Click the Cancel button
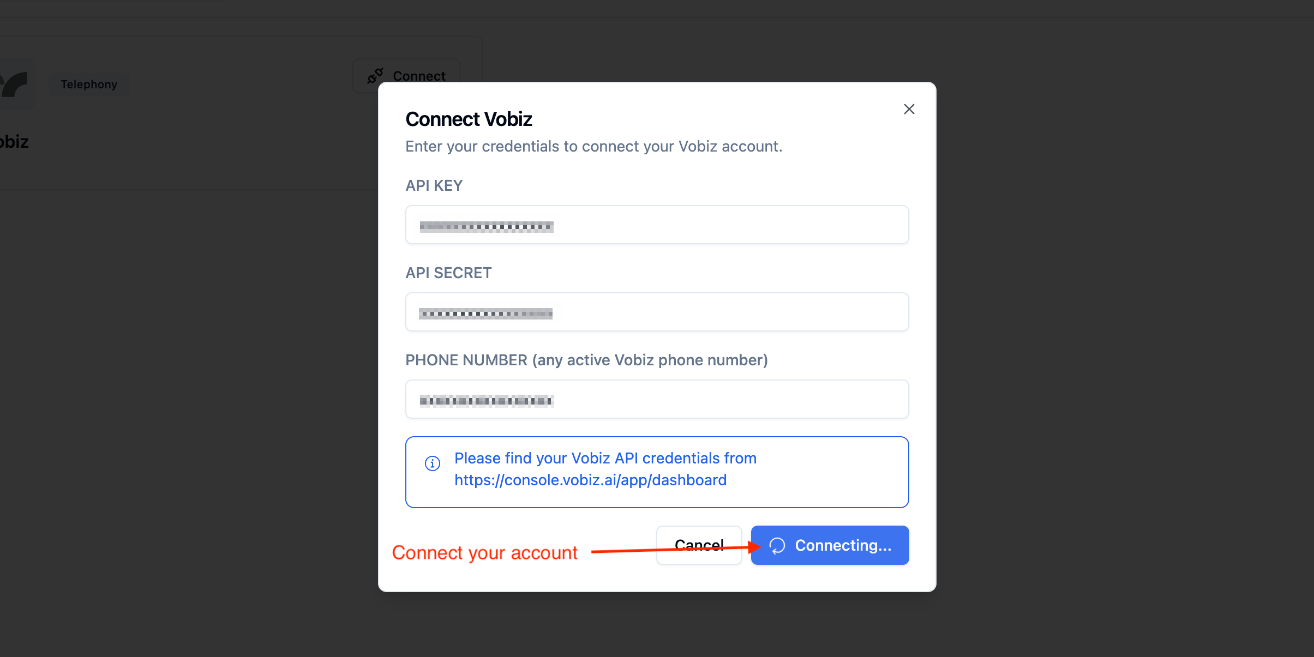Viewport: 1314px width, 657px height. click(x=699, y=545)
